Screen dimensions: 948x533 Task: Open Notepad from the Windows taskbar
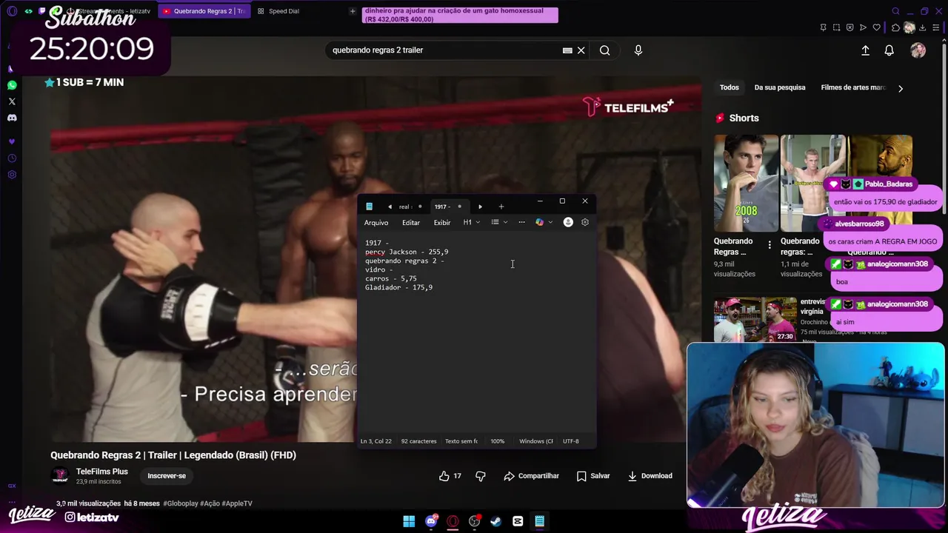click(540, 521)
